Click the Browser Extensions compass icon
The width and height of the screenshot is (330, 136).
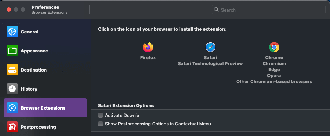pos(12,108)
